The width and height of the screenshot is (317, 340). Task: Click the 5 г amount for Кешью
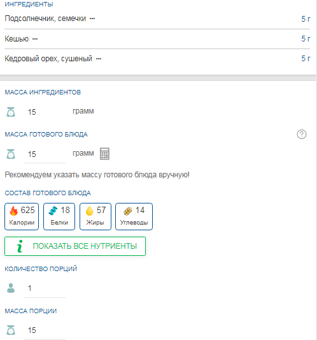(306, 39)
